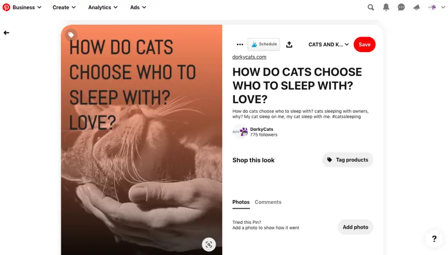Open visual search lens icon on image

(209, 245)
